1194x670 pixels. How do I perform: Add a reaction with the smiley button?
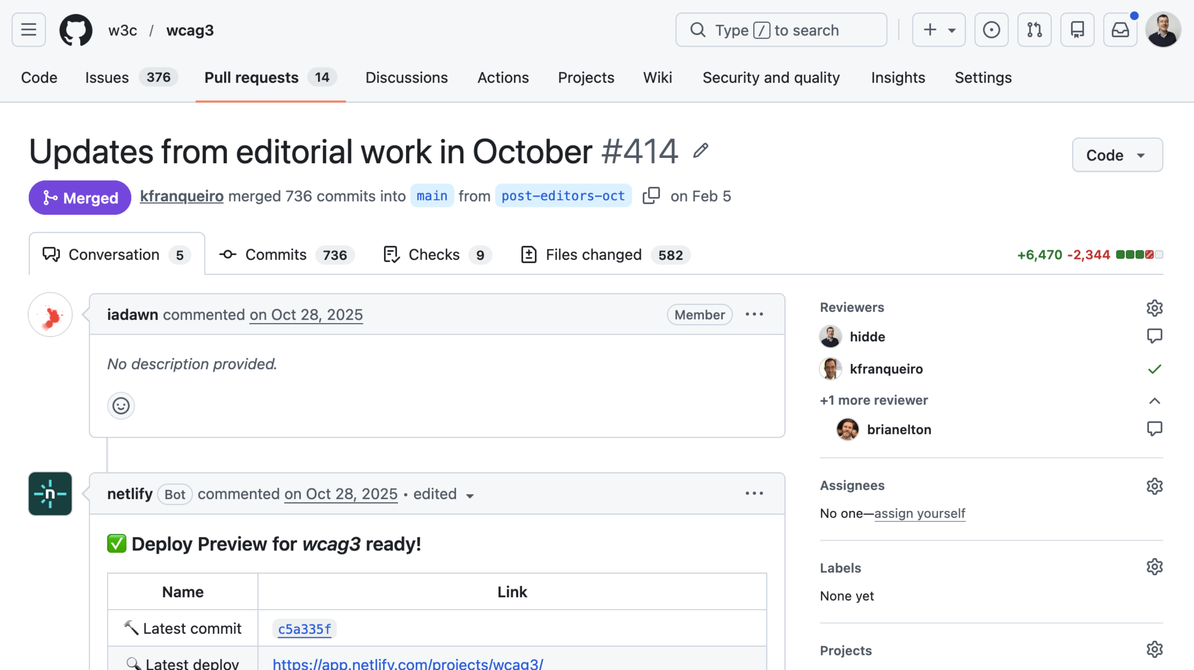121,405
